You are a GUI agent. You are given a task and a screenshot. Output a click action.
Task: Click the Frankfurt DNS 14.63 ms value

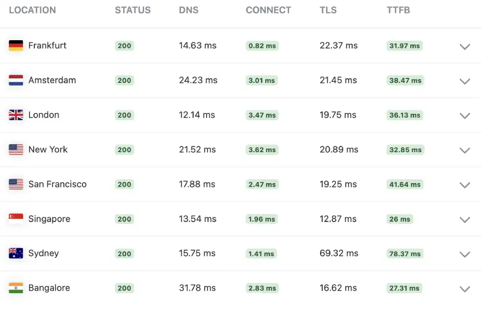pyautogui.click(x=197, y=46)
